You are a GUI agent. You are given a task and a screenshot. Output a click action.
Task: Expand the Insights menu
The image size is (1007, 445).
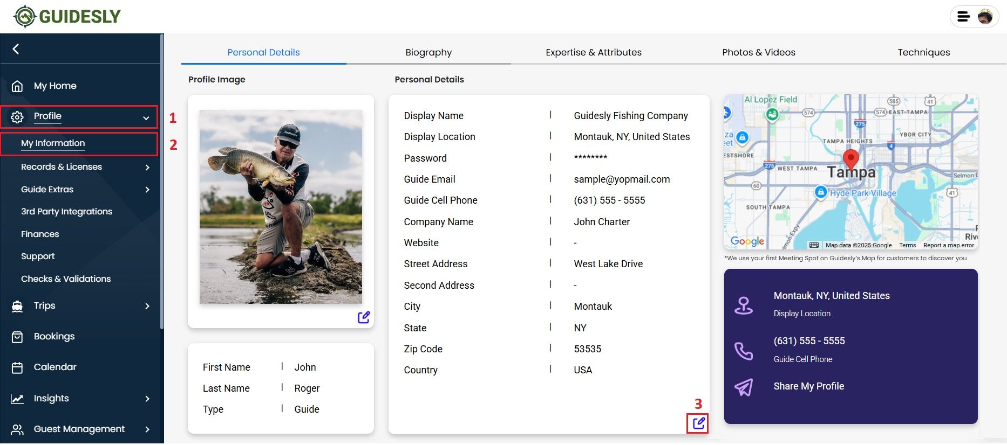tap(147, 399)
